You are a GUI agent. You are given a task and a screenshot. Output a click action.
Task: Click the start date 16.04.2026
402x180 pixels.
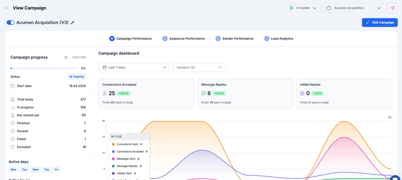pos(77,86)
